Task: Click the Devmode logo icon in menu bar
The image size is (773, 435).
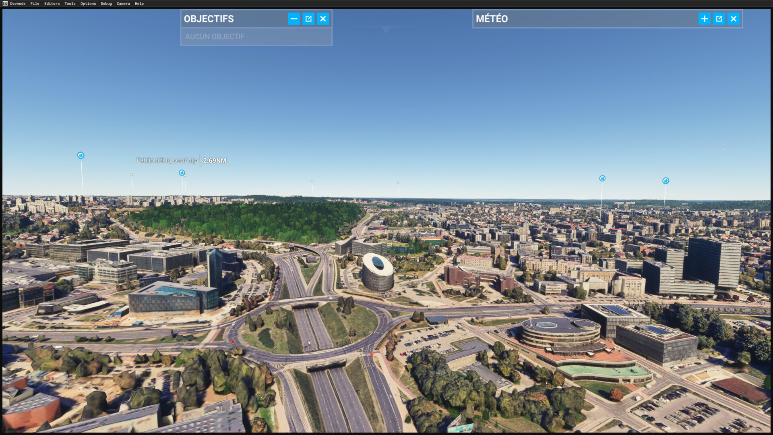Action: coord(5,4)
